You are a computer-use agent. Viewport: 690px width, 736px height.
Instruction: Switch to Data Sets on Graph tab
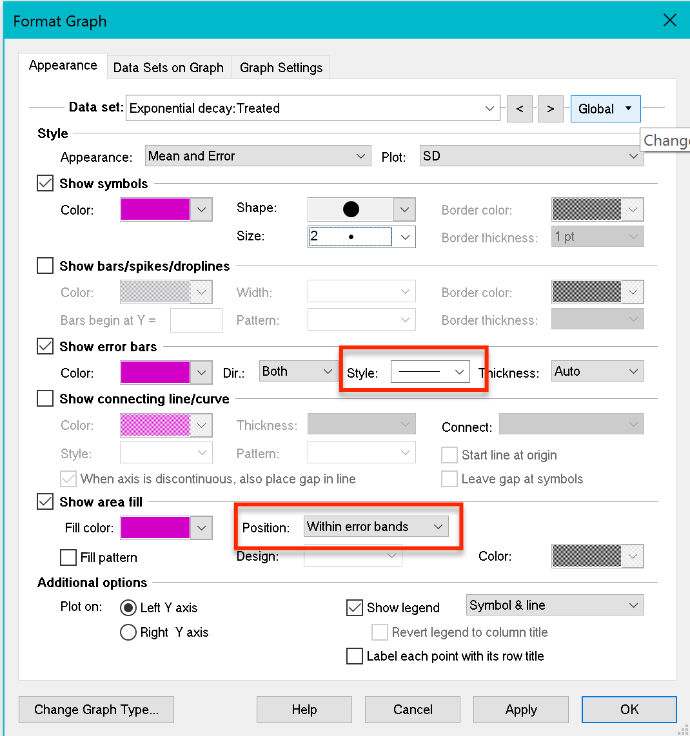pyautogui.click(x=168, y=68)
